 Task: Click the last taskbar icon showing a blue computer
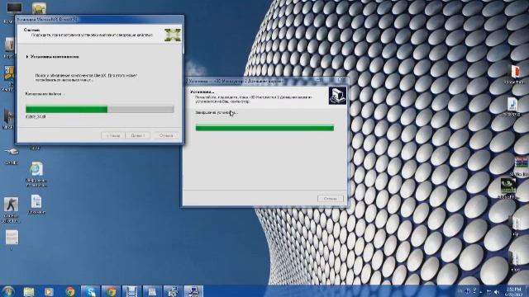[x=193, y=291]
